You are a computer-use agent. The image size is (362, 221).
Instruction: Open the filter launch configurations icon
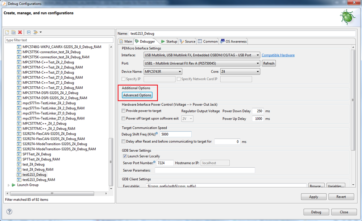point(35,32)
